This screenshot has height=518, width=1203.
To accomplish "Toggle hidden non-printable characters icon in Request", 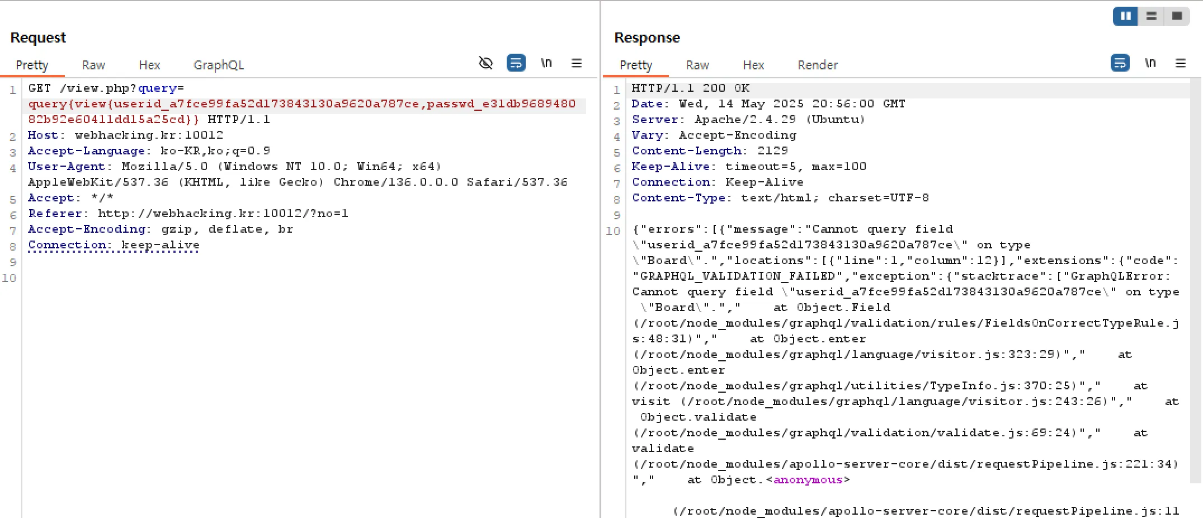I will click(x=485, y=63).
